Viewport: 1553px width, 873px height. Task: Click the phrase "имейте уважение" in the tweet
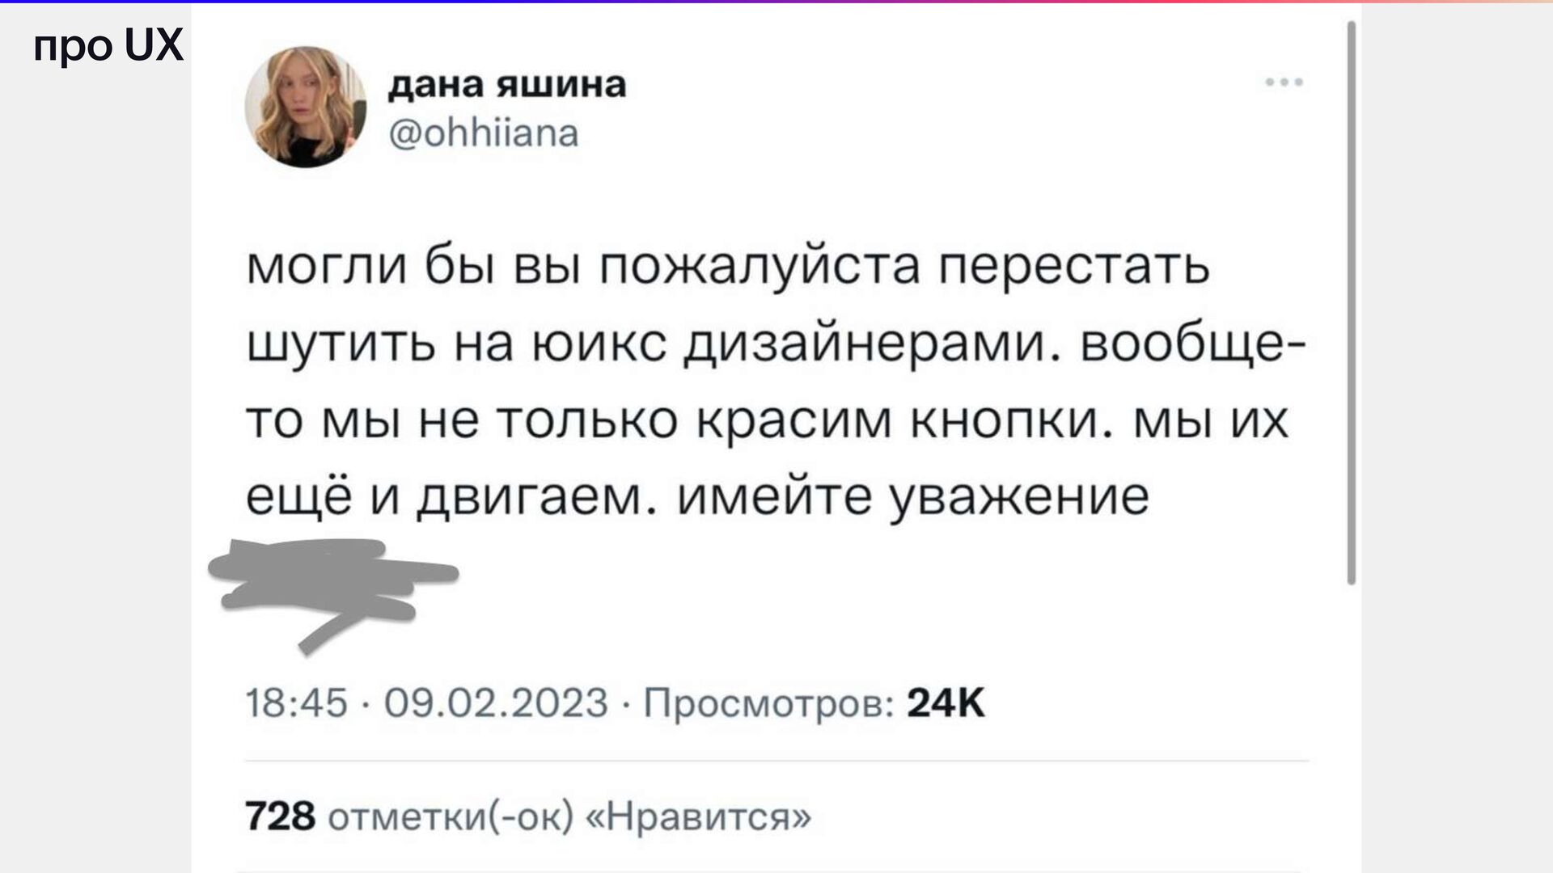coord(912,497)
